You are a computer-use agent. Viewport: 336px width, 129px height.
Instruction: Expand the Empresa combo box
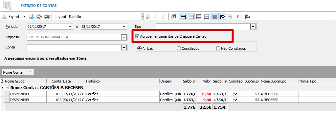click(124, 37)
